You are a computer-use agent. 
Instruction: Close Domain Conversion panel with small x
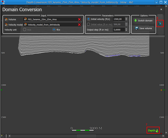161,9
